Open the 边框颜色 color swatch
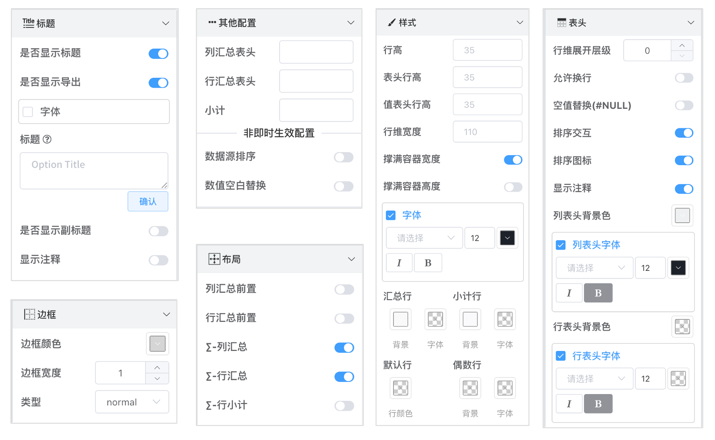The image size is (715, 440). point(157,344)
